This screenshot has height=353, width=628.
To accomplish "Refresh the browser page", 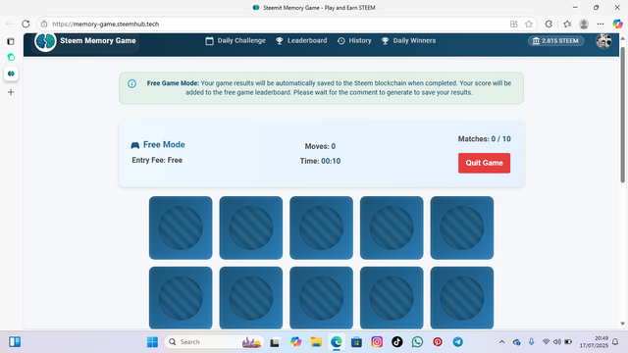I will tap(26, 24).
